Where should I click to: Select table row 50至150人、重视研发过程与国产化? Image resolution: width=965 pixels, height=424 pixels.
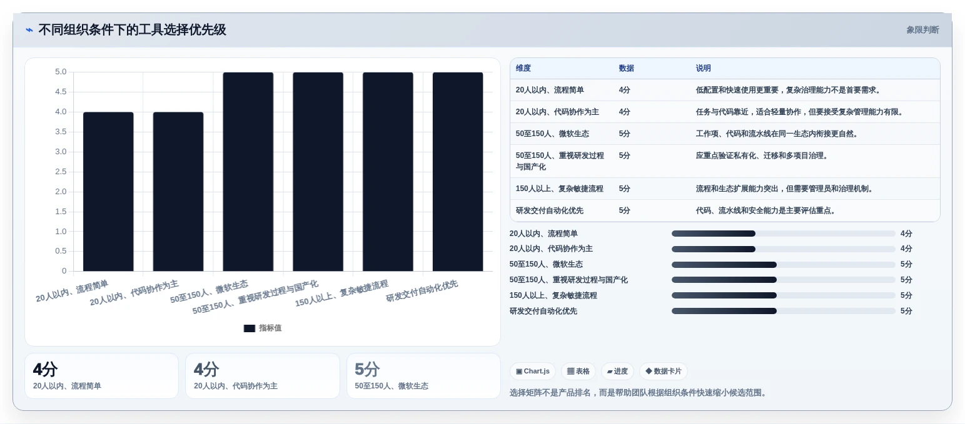[725, 161]
